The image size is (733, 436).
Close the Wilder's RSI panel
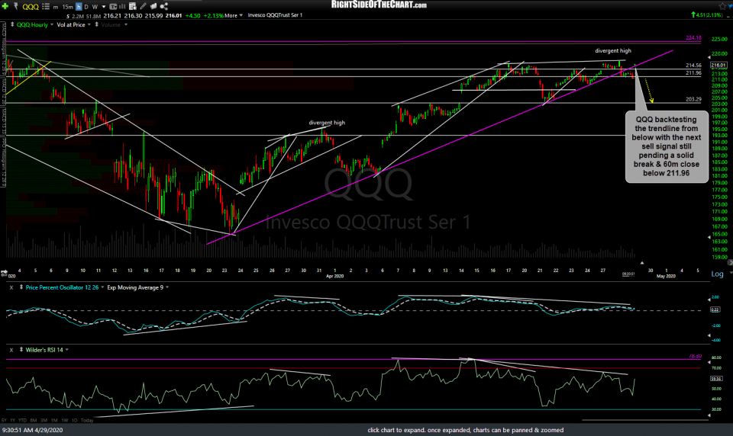[x=11, y=350]
